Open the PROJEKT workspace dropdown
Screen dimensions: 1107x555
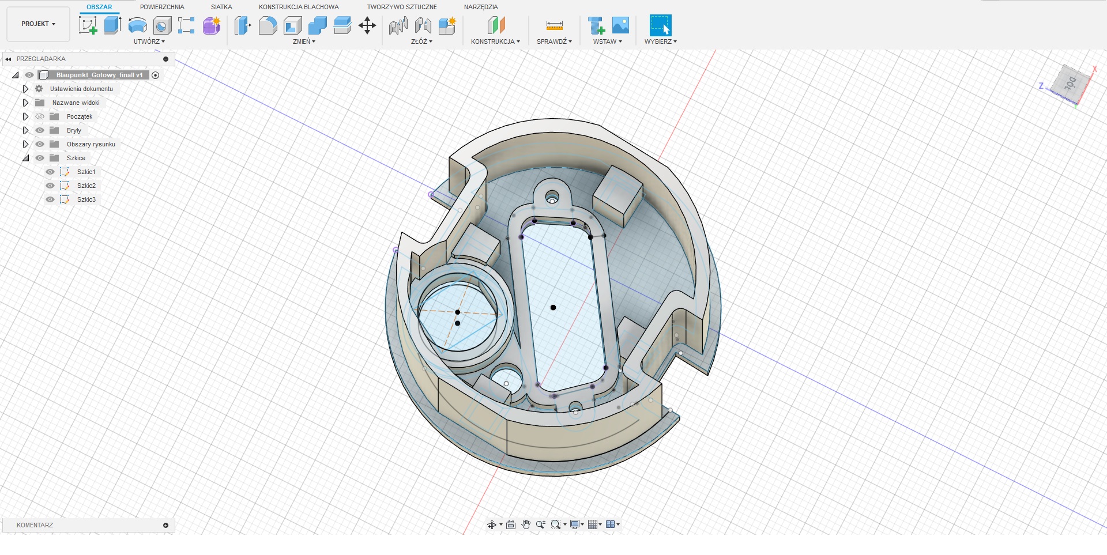(38, 24)
